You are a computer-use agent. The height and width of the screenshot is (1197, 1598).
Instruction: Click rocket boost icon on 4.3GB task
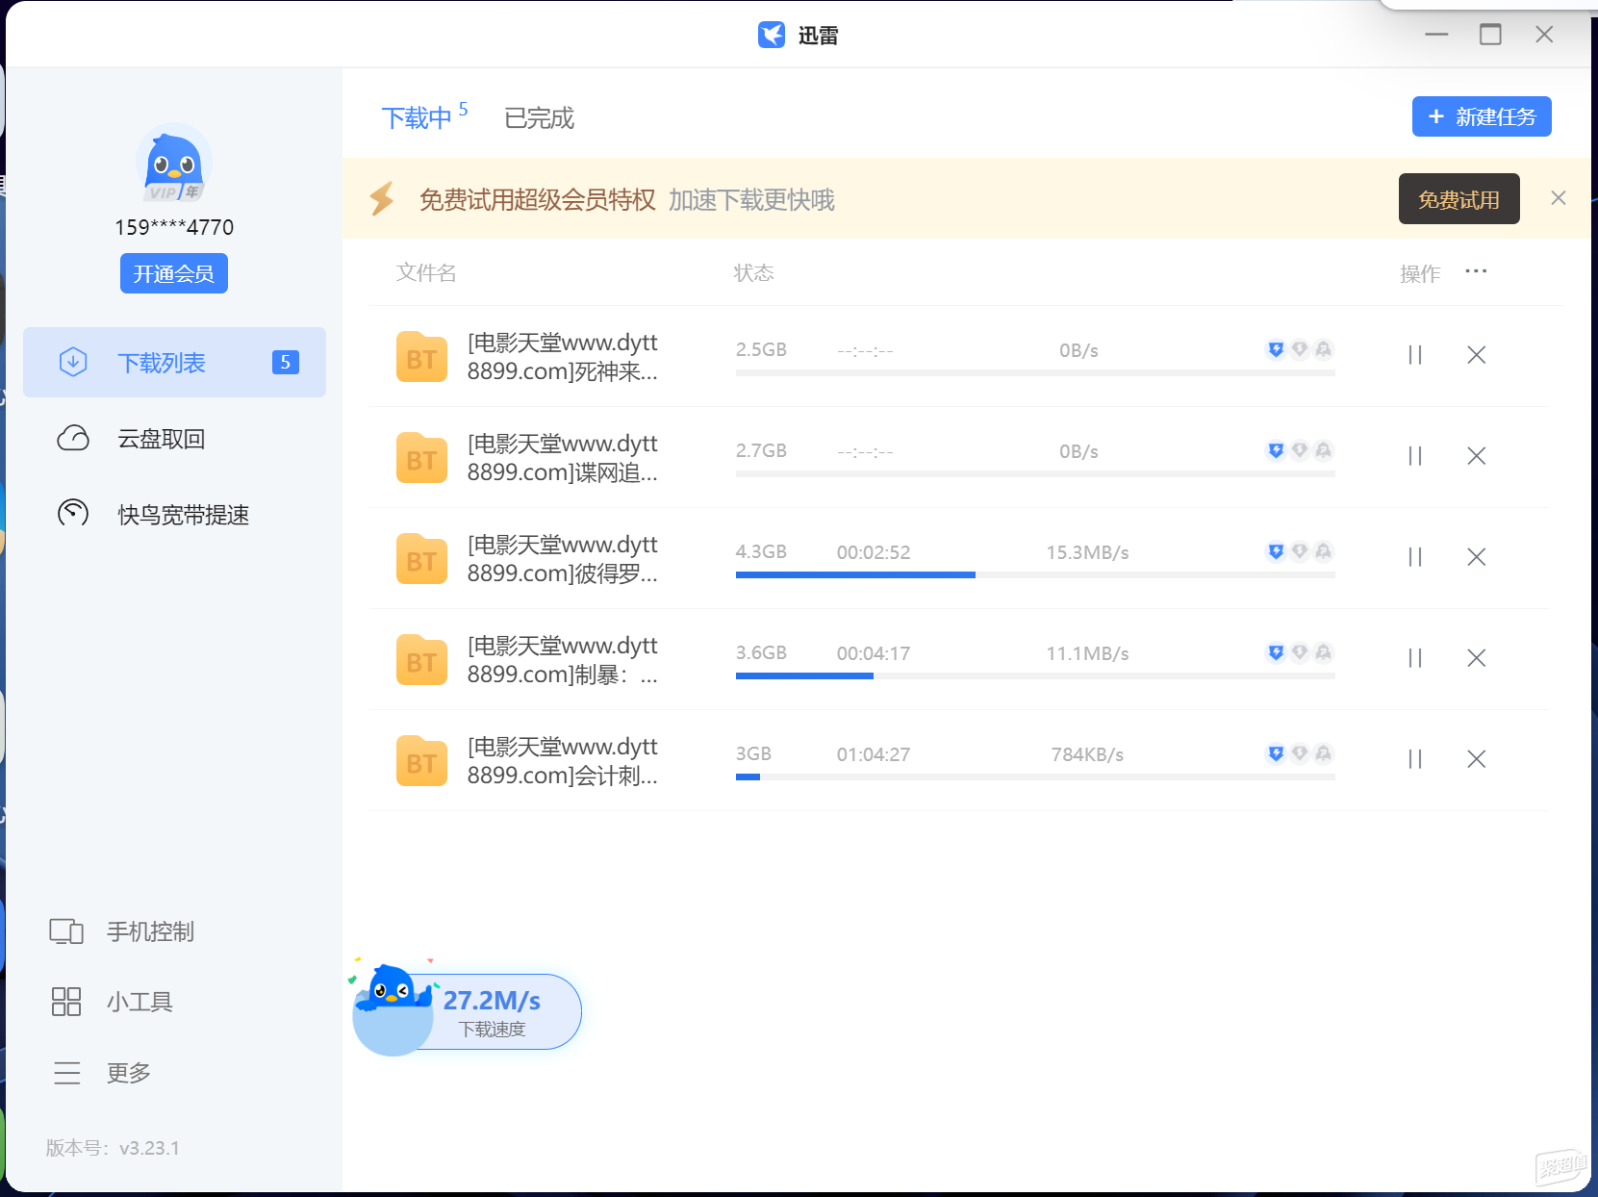pos(1324,551)
